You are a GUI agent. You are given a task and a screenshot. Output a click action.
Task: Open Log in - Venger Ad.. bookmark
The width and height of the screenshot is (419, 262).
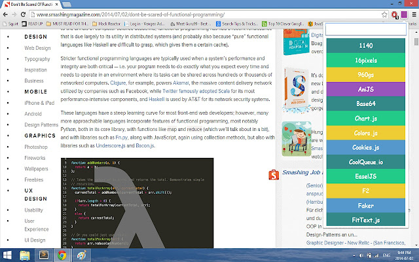(x=145, y=24)
